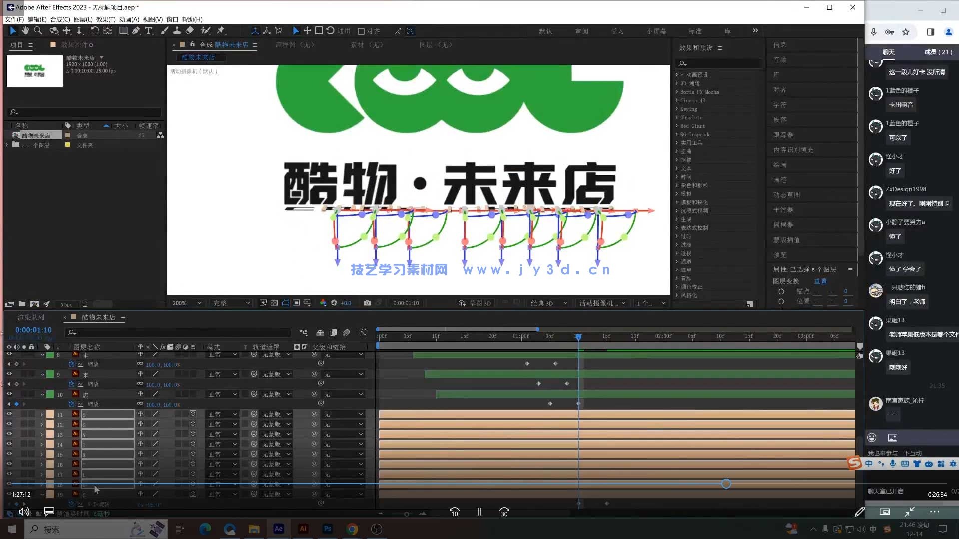The width and height of the screenshot is (959, 539).
Task: Take a snapshot with the camera icon
Action: coord(367,303)
